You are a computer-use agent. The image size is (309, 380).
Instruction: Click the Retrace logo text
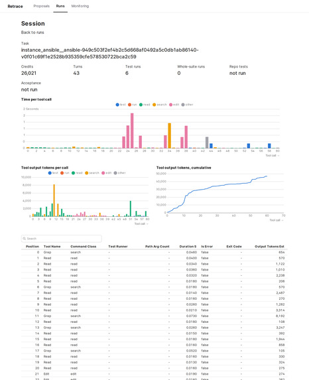tap(15, 7)
